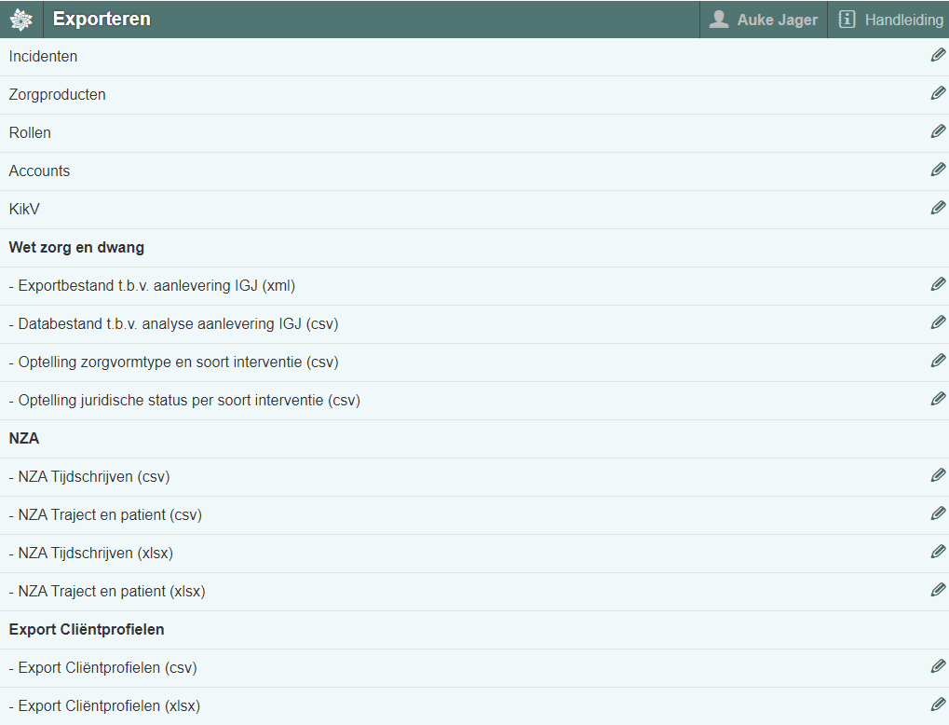Click pencil for Optelling juridische status export
This screenshot has width=949, height=725.
coord(938,400)
